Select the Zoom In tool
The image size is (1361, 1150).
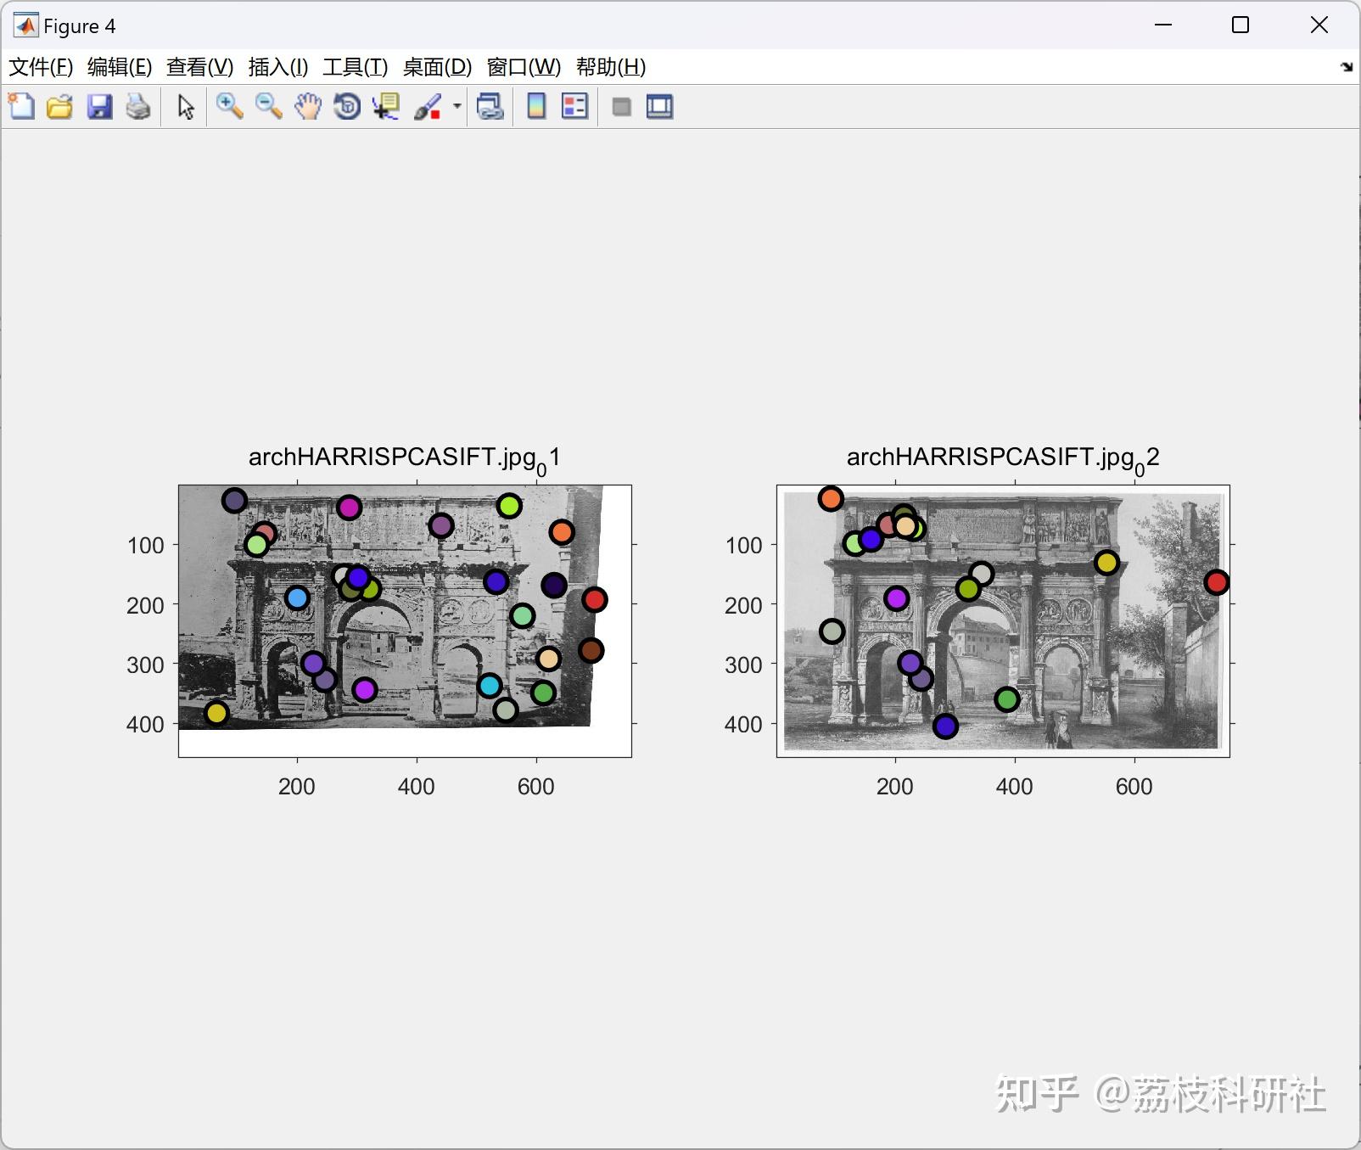(230, 106)
